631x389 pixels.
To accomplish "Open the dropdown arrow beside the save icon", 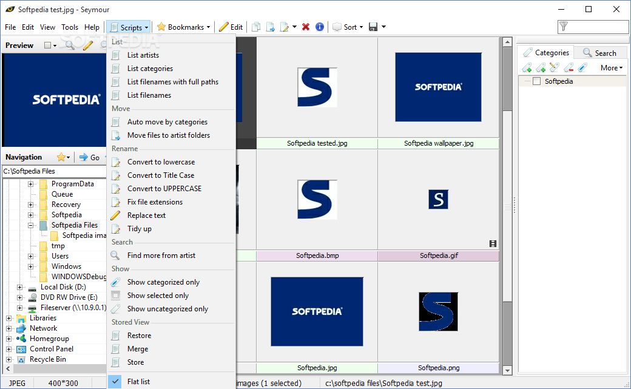I will click(383, 27).
